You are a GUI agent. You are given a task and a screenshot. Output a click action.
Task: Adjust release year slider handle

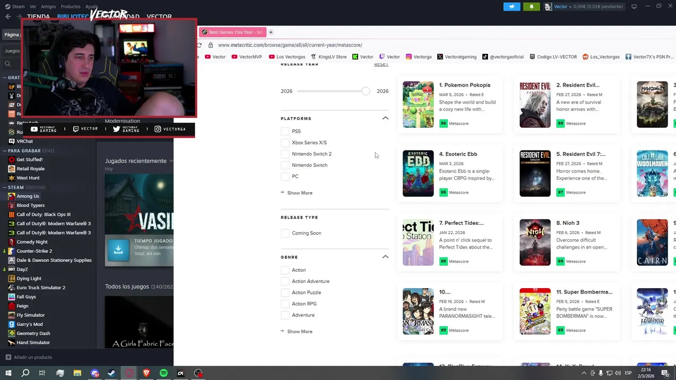click(x=365, y=91)
